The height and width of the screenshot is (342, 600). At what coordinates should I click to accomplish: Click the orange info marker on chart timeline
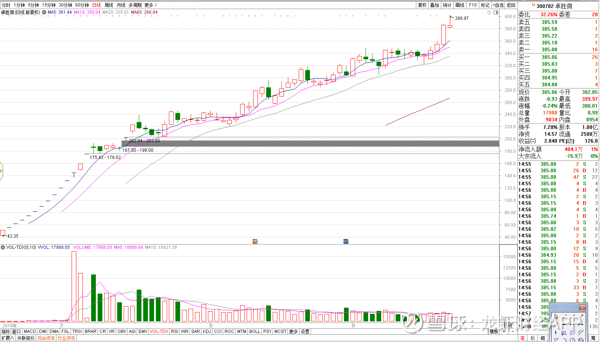click(255, 241)
